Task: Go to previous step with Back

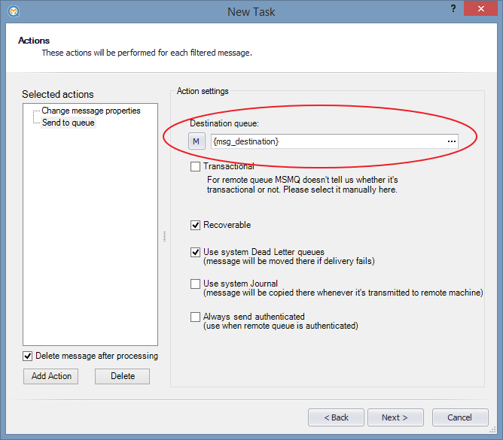Action: point(336,417)
